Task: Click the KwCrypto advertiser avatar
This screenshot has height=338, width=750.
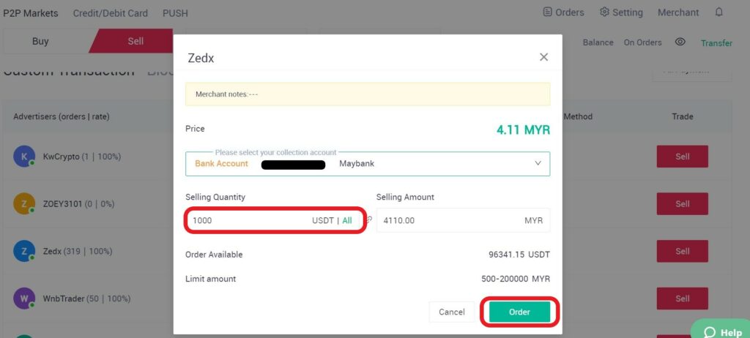Action: [24, 156]
